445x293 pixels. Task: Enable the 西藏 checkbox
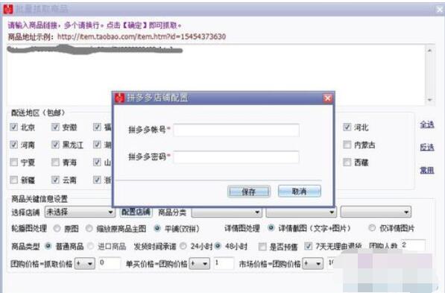click(x=347, y=162)
